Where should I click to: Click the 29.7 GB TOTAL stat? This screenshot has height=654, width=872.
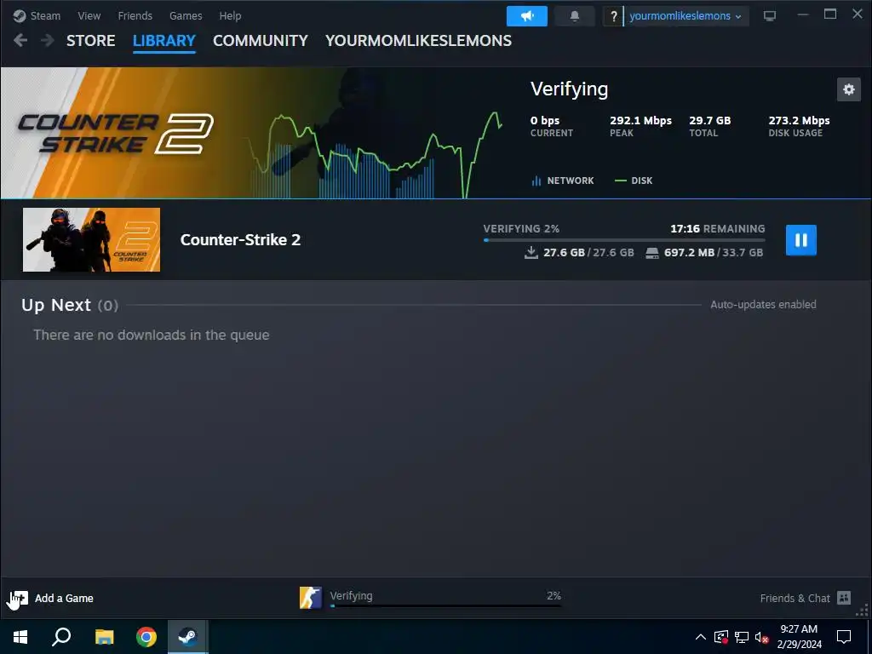pyautogui.click(x=710, y=126)
